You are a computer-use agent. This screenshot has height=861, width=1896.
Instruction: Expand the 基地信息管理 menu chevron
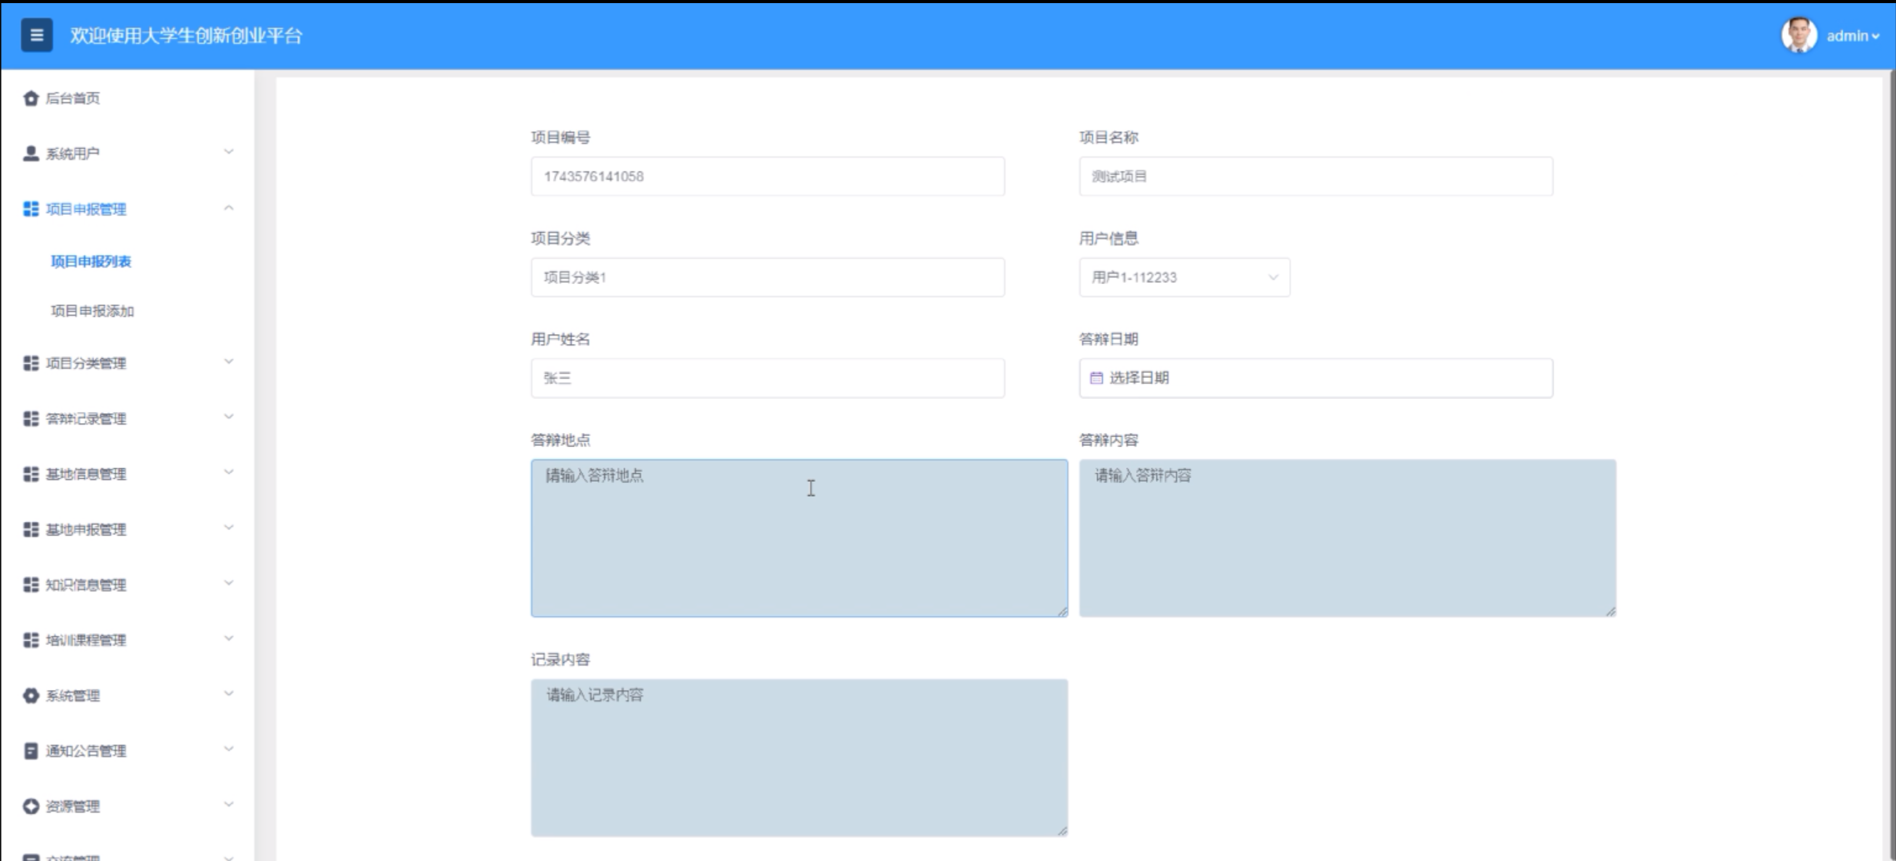click(229, 472)
